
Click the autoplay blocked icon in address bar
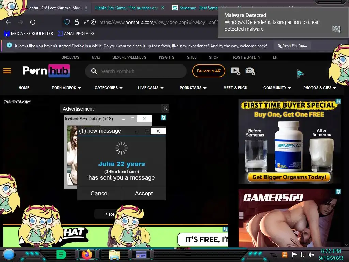pyautogui.click(x=93, y=22)
